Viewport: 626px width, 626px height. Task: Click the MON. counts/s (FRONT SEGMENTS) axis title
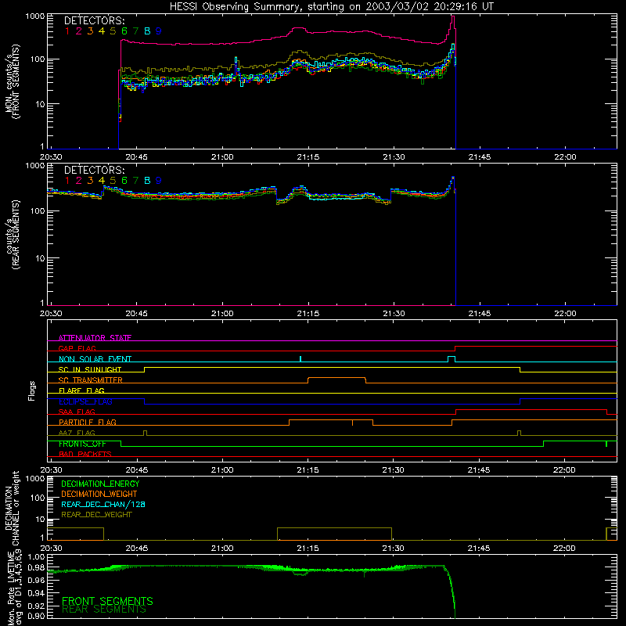(13, 81)
